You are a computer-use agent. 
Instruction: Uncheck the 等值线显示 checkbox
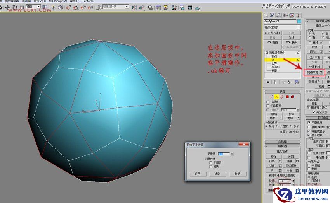tap(309, 131)
